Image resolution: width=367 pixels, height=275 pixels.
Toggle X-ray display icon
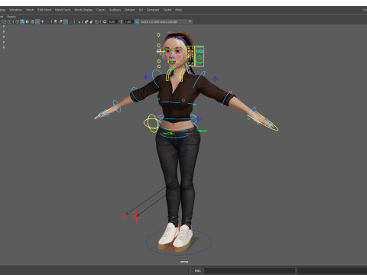click(x=86, y=21)
